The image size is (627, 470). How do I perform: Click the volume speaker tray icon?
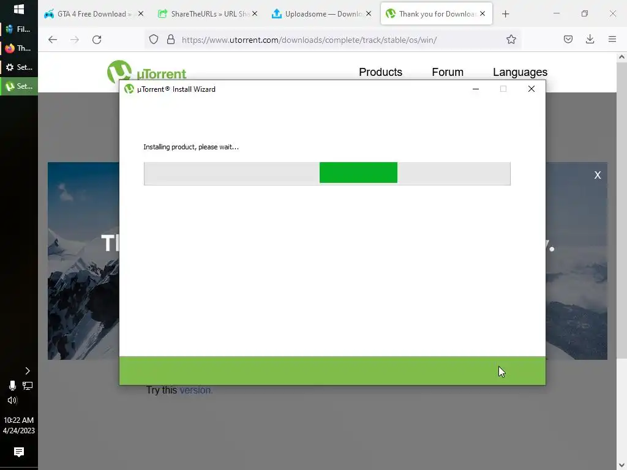[12, 400]
